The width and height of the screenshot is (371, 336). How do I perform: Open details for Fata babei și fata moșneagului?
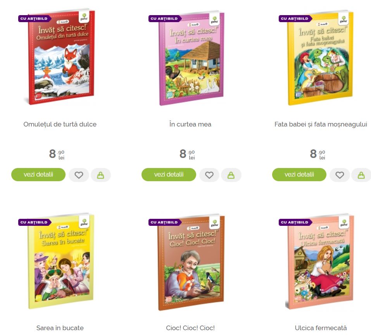tap(299, 175)
